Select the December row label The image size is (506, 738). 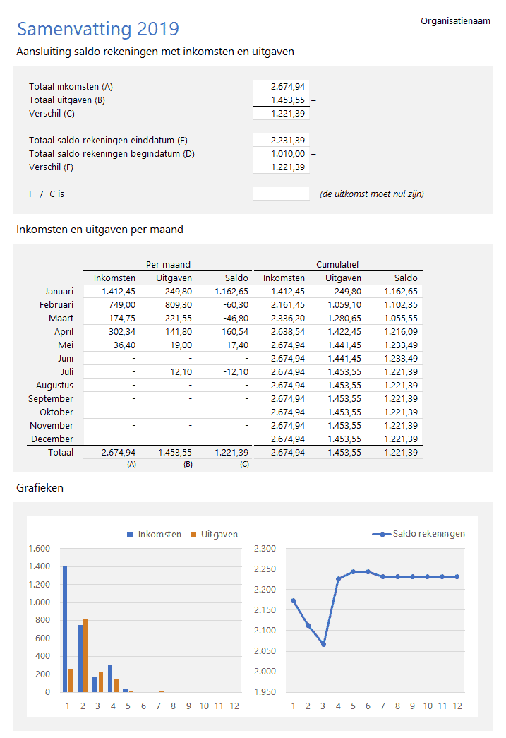52,439
